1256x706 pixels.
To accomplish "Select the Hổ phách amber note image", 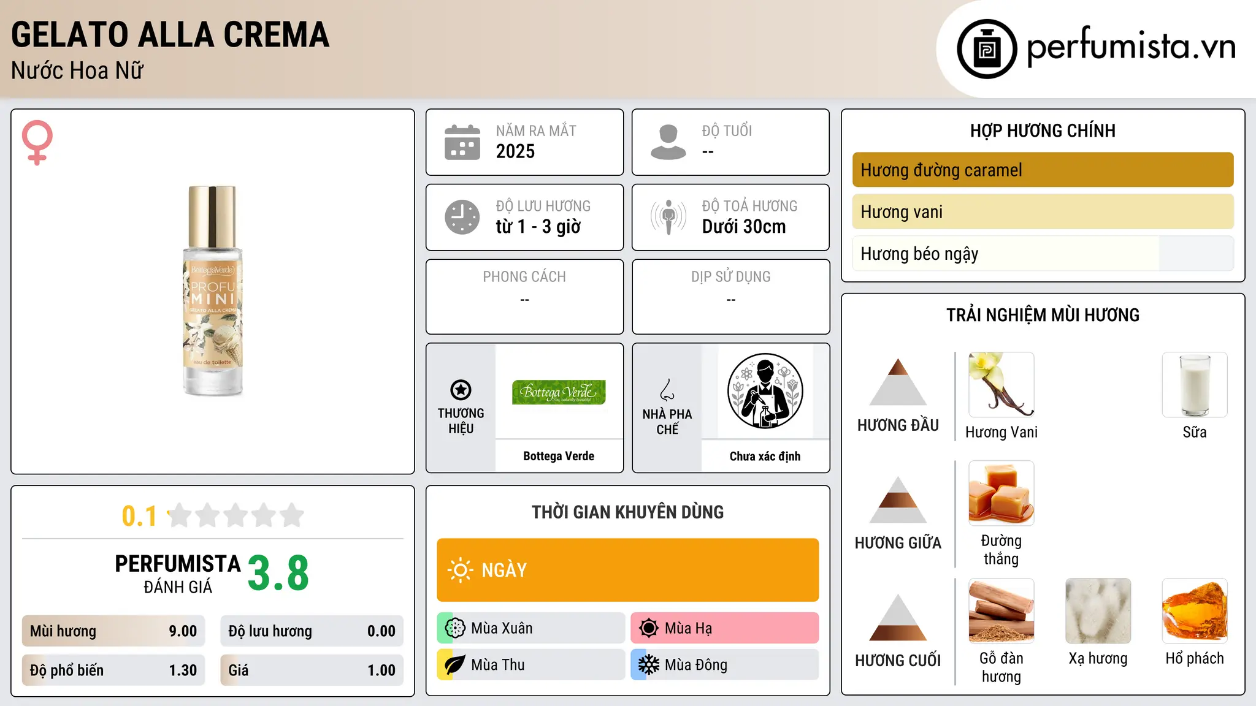I will point(1195,611).
